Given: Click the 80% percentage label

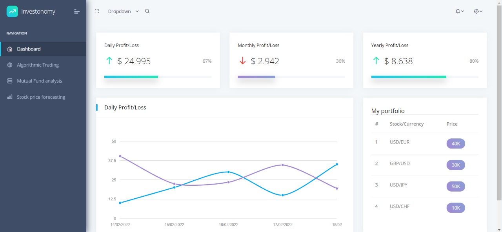Looking at the screenshot, I should tap(474, 61).
